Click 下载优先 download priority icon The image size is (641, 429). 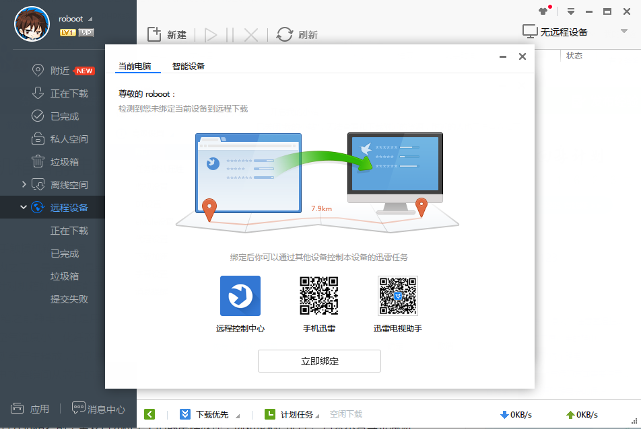pos(185,414)
